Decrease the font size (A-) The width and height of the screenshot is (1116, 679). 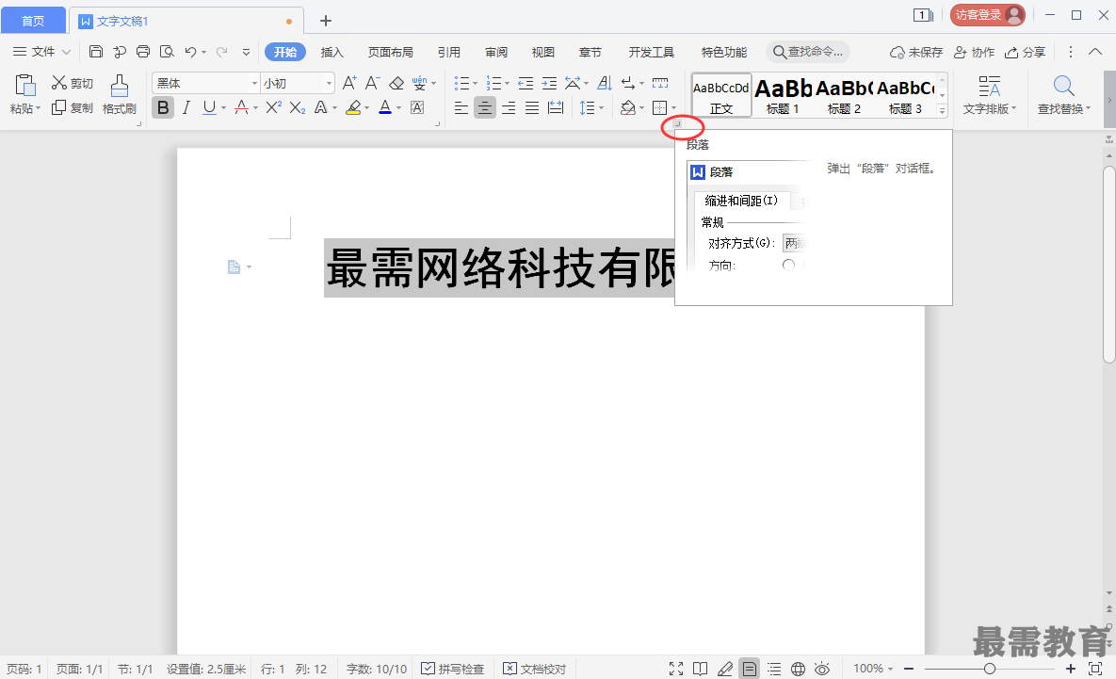(x=372, y=83)
